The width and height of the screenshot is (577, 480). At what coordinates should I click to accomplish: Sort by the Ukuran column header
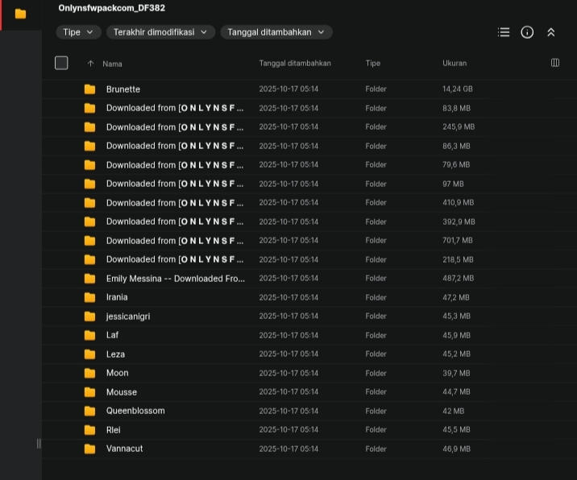point(455,63)
